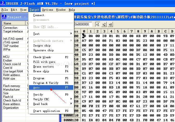Click the x4 data width button
The width and height of the screenshot is (175, 122).
point(110,24)
